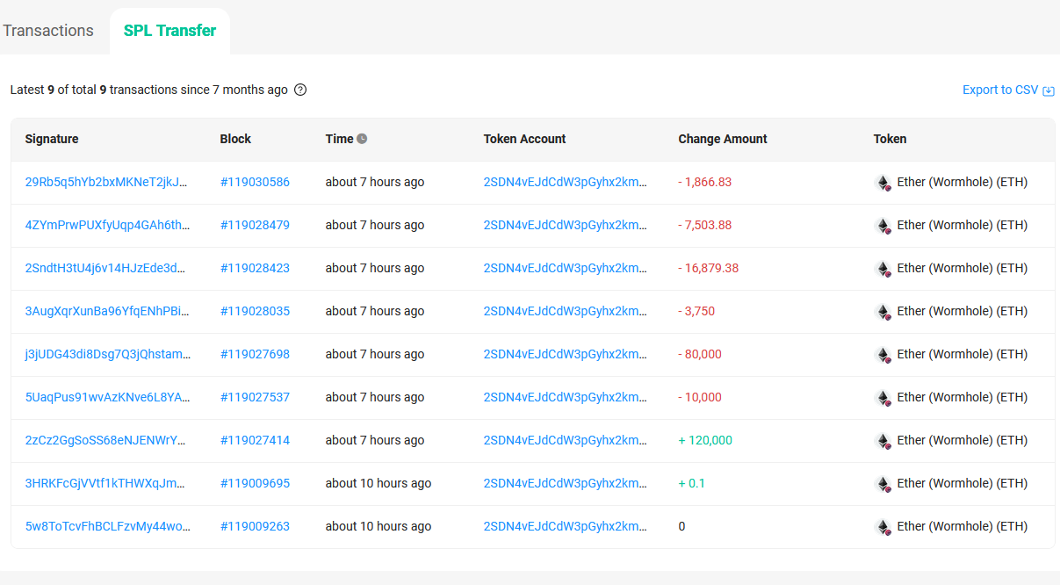Click ETH token icon in row with -1,866.83
This screenshot has height=585, width=1060.
(883, 183)
